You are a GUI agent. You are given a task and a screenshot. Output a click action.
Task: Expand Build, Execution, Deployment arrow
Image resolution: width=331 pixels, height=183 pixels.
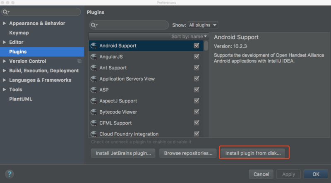4,71
